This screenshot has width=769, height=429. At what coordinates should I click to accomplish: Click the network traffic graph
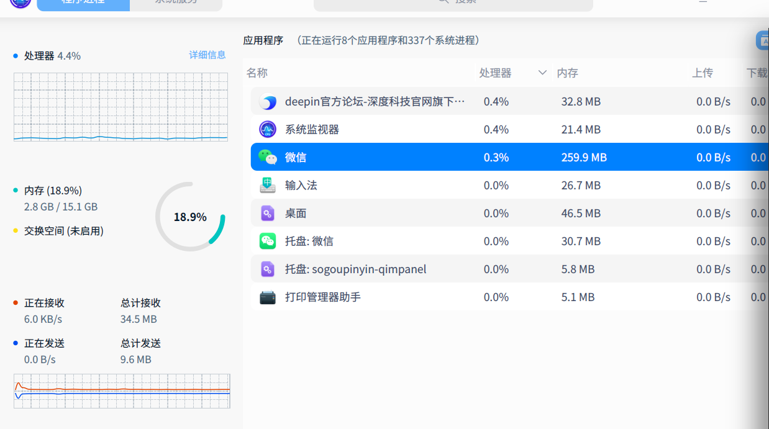pyautogui.click(x=122, y=391)
